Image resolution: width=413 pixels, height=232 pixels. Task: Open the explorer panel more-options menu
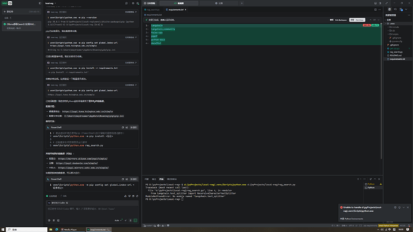[x=409, y=16]
